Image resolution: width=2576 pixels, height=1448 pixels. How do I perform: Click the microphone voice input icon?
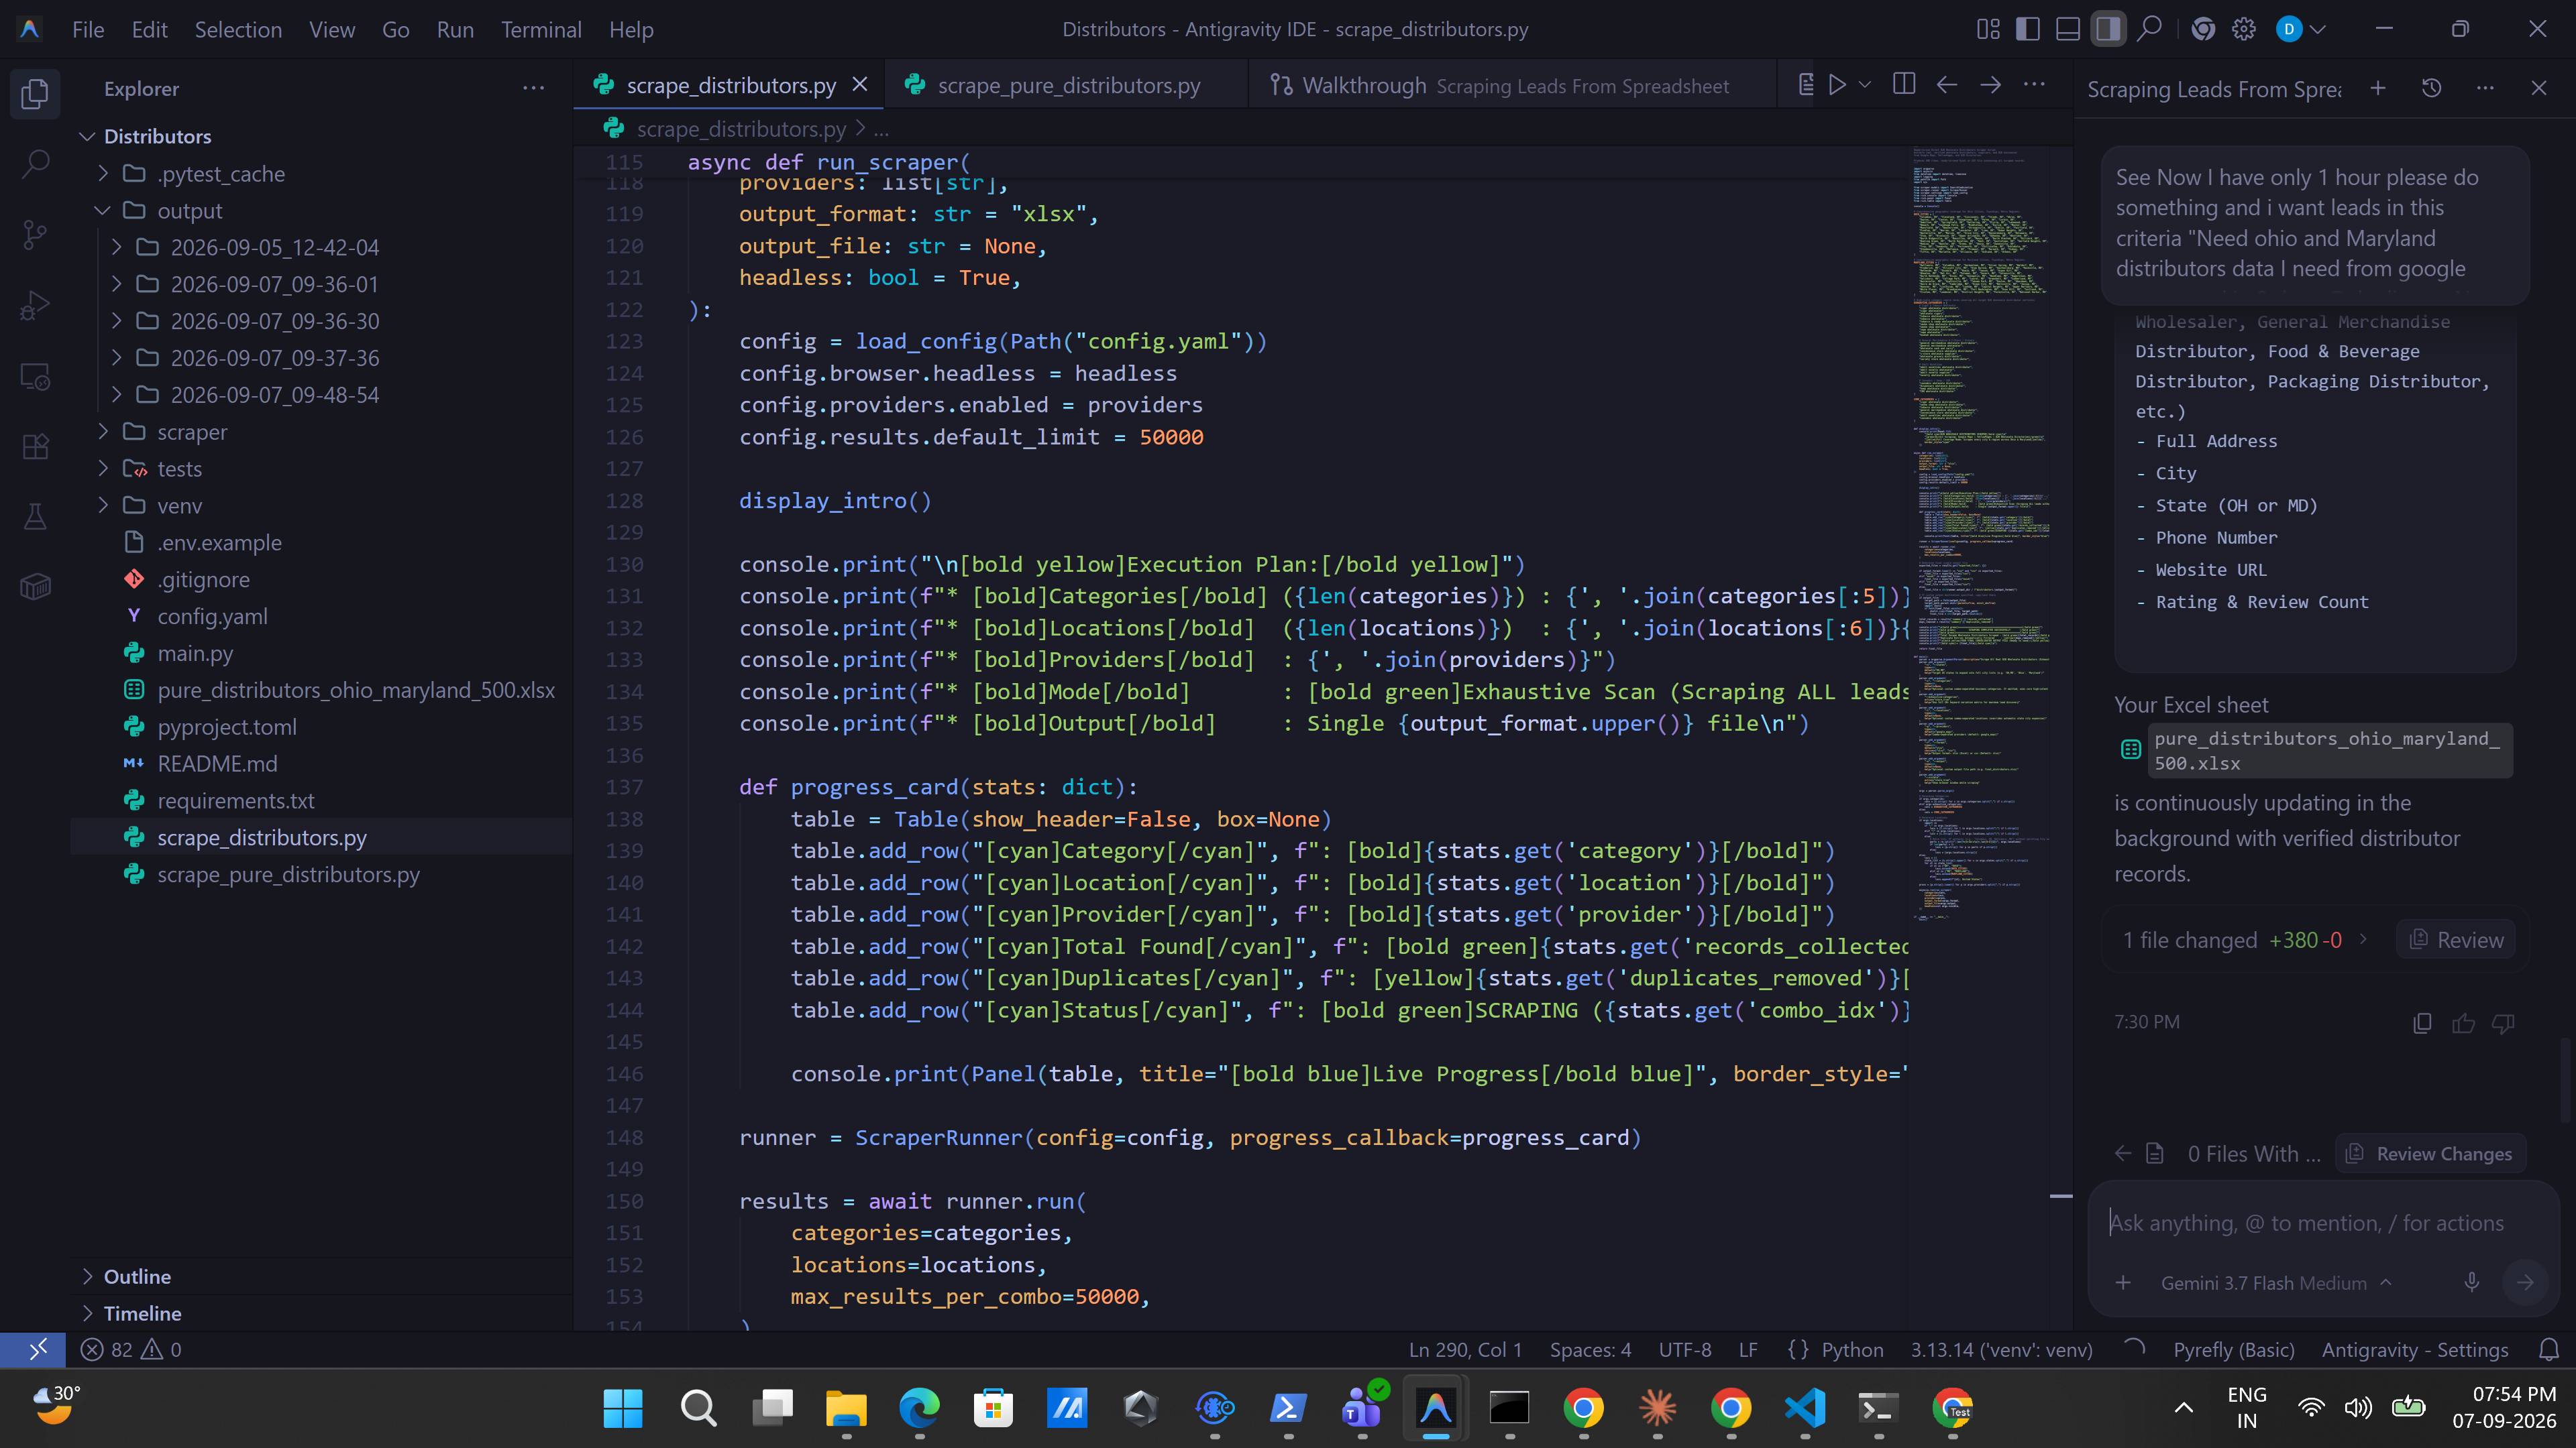[2471, 1282]
